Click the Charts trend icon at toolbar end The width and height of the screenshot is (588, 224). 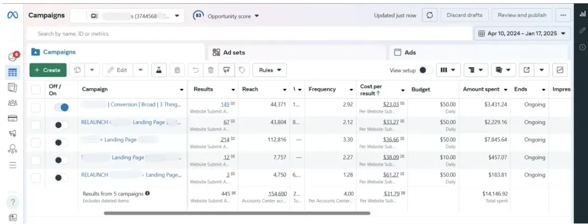tap(560, 70)
